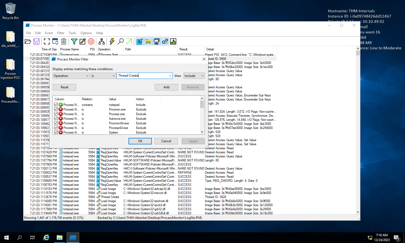Click the main event list scroll down arrow

[358, 212]
